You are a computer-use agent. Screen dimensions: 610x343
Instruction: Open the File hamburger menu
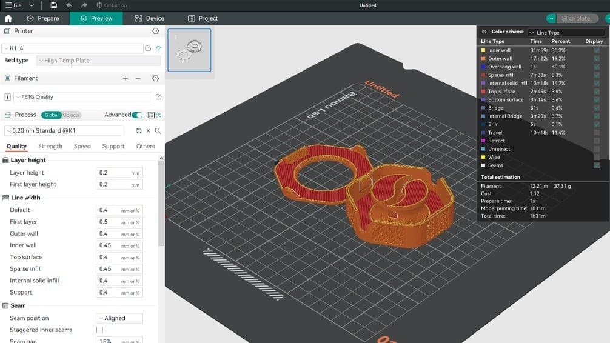pyautogui.click(x=13, y=5)
